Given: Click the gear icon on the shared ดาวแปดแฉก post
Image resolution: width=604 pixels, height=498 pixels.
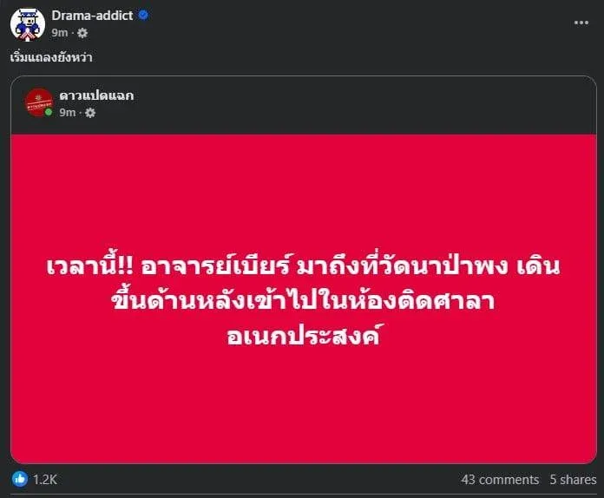Looking at the screenshot, I should [x=89, y=113].
